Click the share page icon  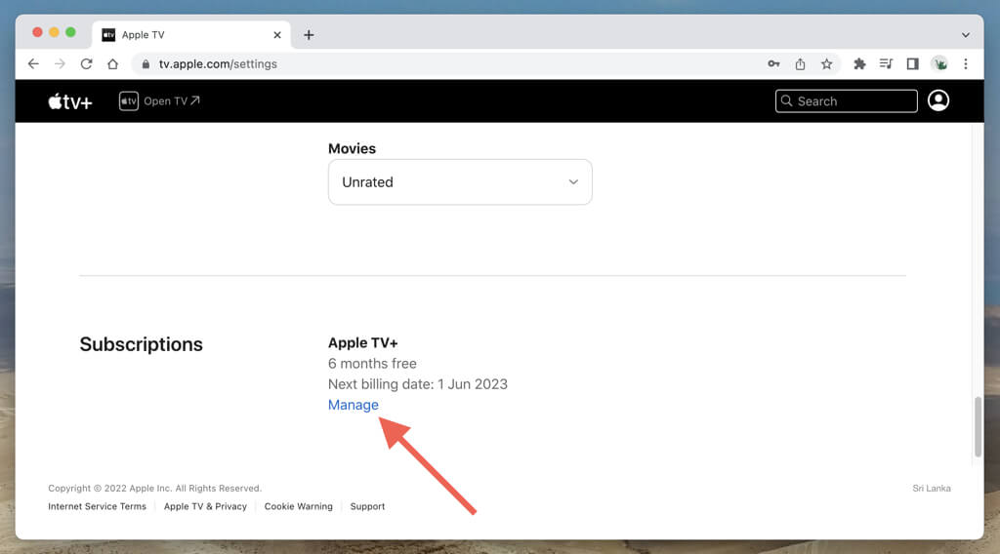[x=800, y=63]
